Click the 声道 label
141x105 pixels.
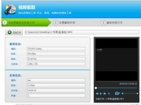(14, 96)
